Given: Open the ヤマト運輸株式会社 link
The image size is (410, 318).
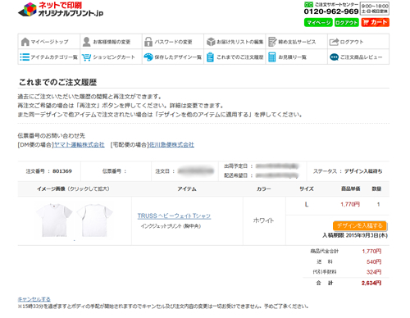Looking at the screenshot, I should [80, 144].
